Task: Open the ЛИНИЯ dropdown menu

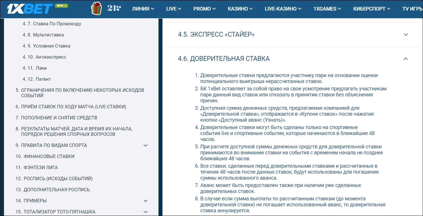Action: (x=143, y=9)
